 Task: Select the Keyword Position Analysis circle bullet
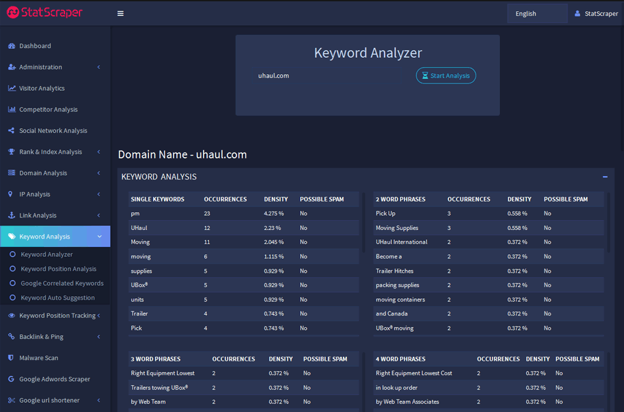click(12, 269)
